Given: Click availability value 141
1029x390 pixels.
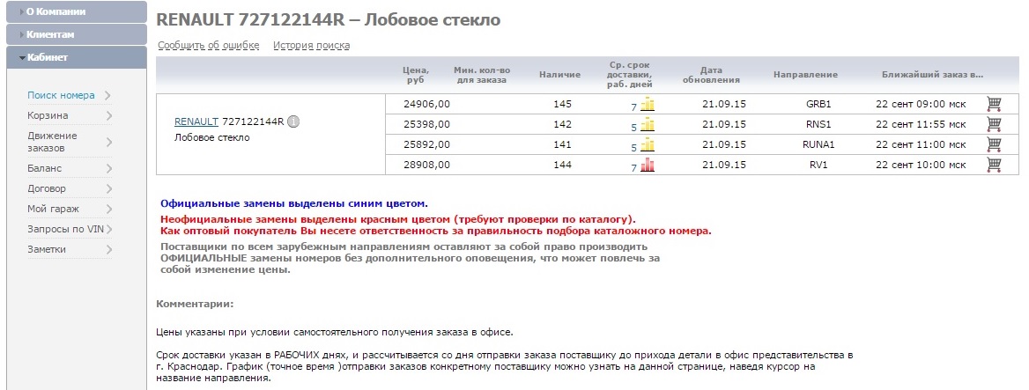Looking at the screenshot, I should [x=562, y=145].
